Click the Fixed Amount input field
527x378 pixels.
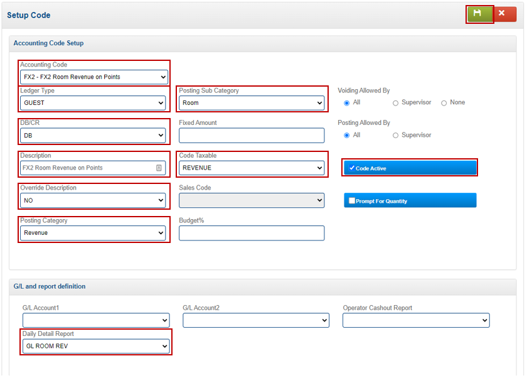pyautogui.click(x=252, y=136)
